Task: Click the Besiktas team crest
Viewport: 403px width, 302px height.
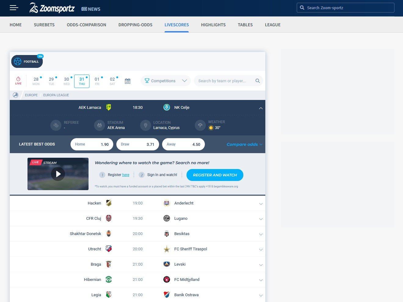Action: [167, 234]
